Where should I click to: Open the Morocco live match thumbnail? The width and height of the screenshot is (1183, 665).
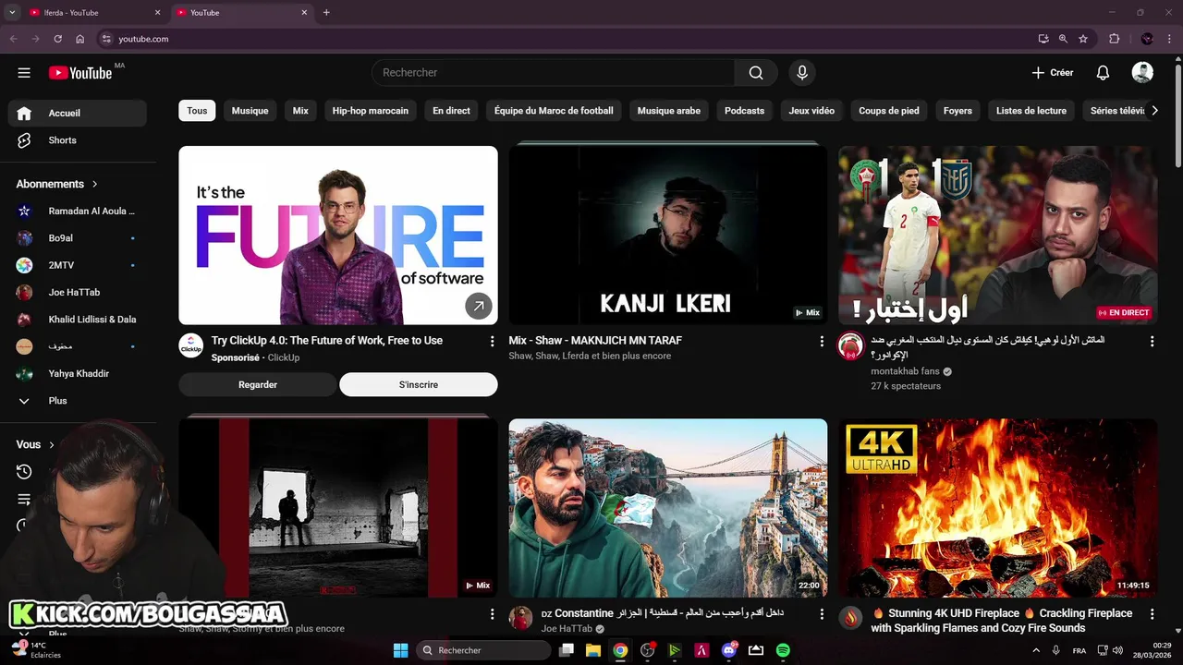point(998,236)
